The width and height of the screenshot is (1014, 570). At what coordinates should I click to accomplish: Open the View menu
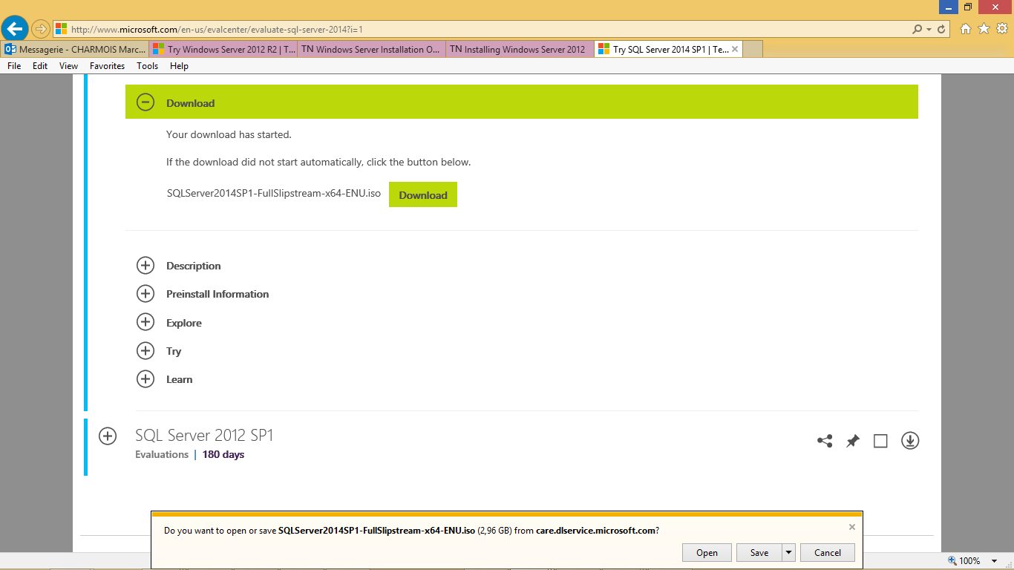tap(68, 66)
